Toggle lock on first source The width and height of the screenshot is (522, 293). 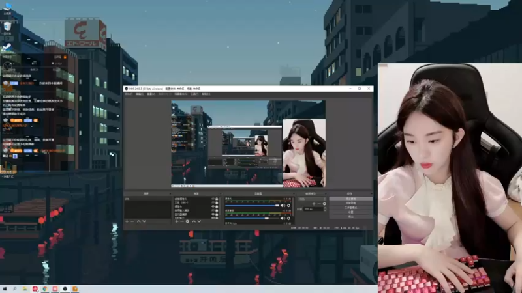click(x=217, y=199)
